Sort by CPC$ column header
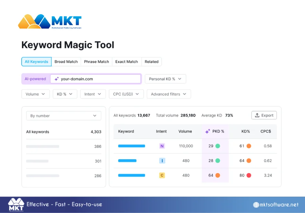 266,131
